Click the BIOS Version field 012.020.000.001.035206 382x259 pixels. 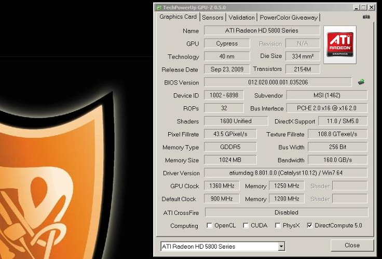click(278, 82)
